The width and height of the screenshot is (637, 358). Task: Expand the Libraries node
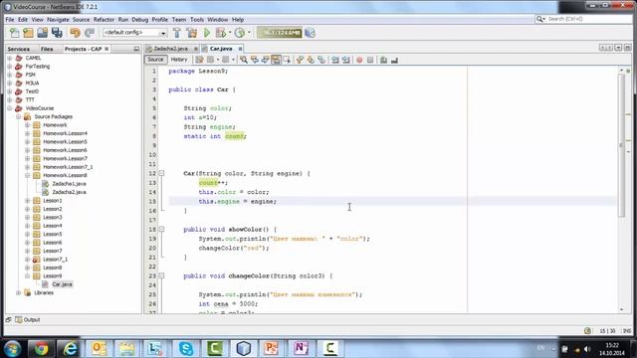coord(18,292)
